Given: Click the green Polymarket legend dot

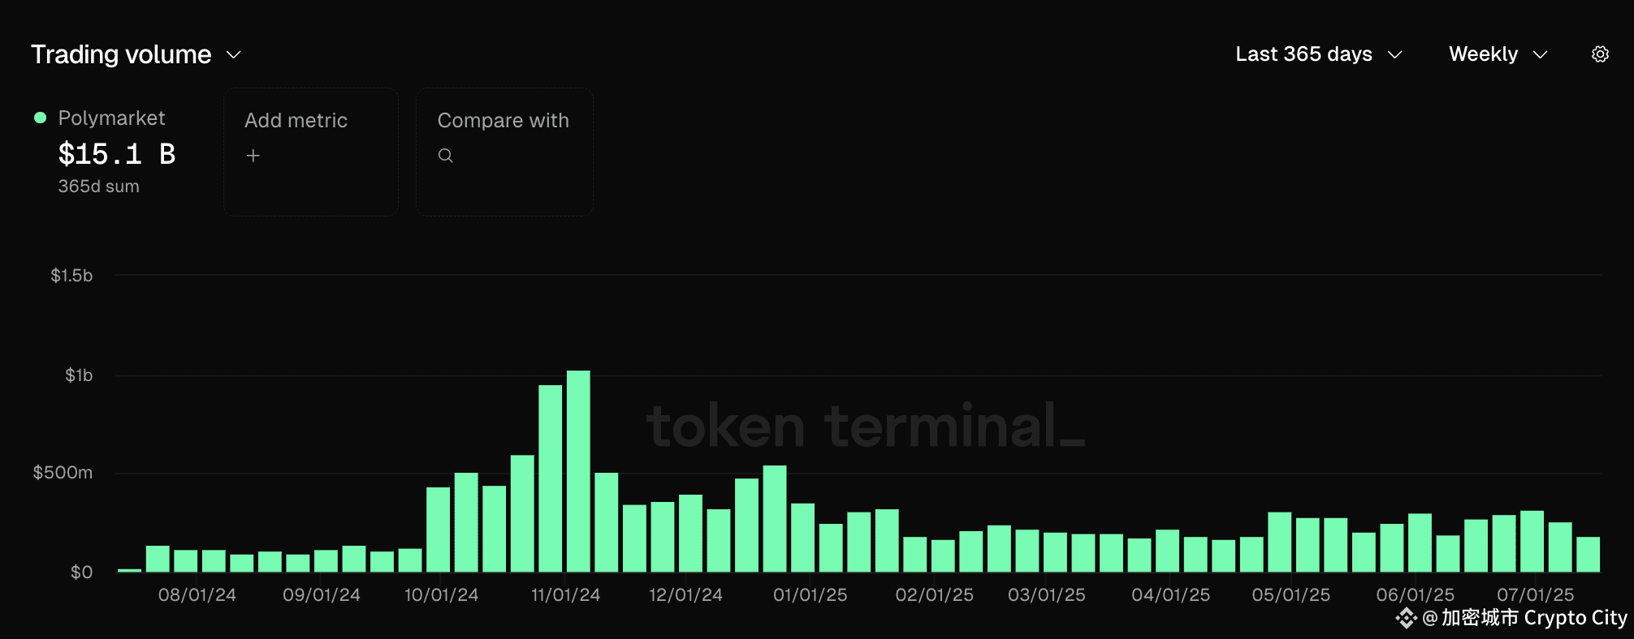Looking at the screenshot, I should coord(40,118).
